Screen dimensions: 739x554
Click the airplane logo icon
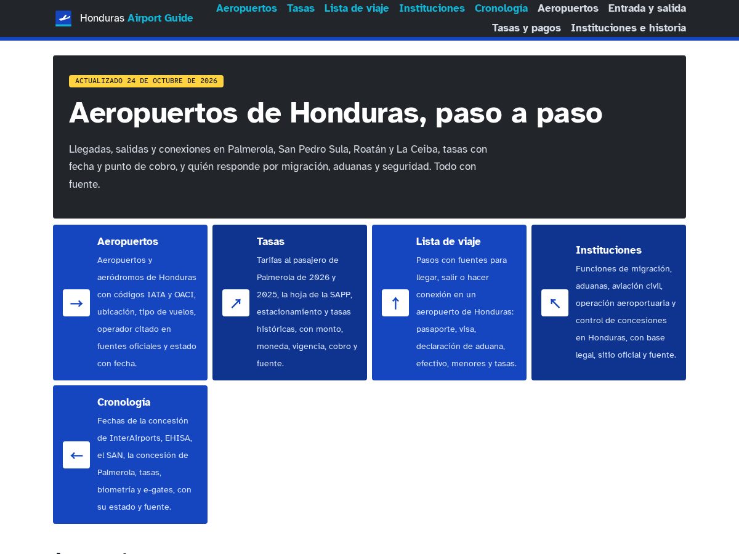pos(63,18)
